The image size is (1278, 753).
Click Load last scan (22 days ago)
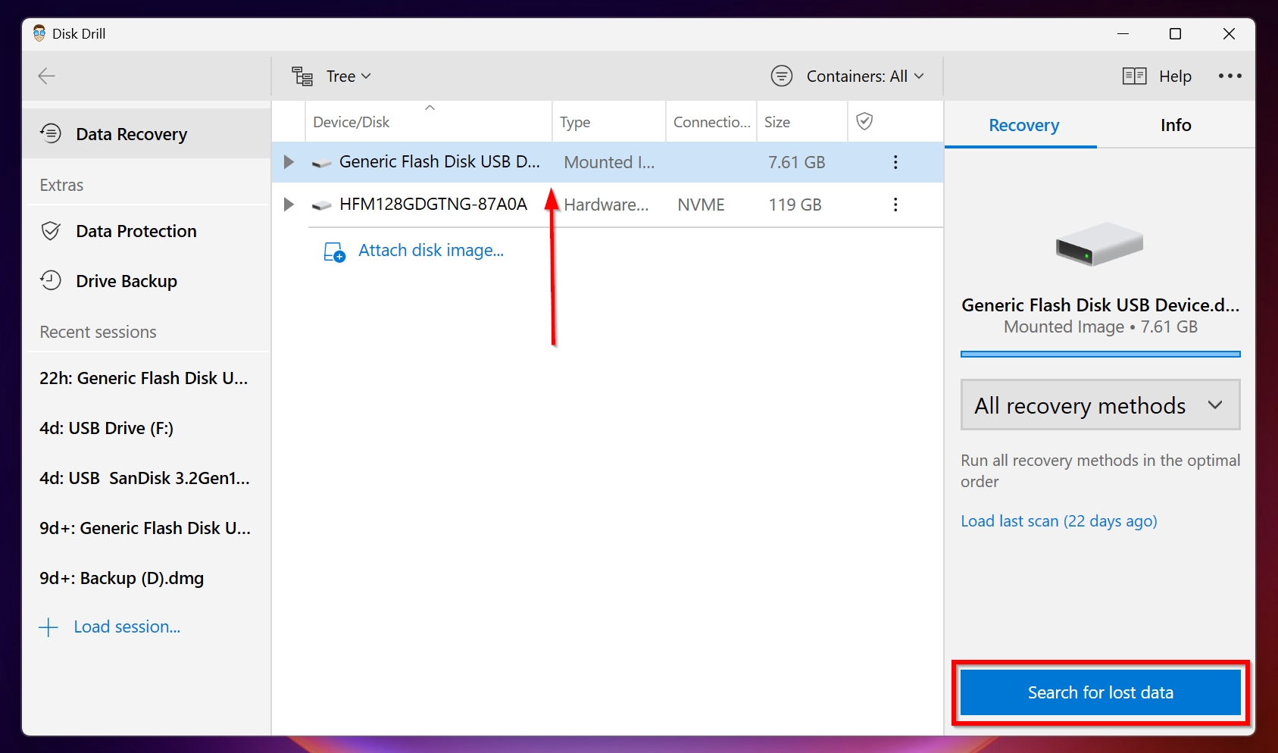coord(1059,521)
